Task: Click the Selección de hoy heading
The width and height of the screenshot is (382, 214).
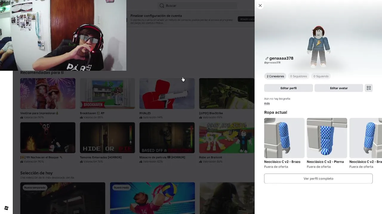Action: (x=36, y=173)
